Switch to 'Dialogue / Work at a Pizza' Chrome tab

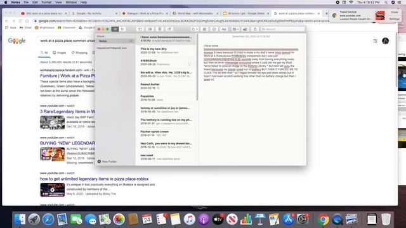pyautogui.click(x=145, y=13)
